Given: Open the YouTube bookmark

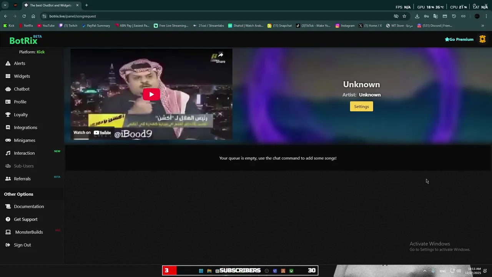Looking at the screenshot, I should (46, 26).
